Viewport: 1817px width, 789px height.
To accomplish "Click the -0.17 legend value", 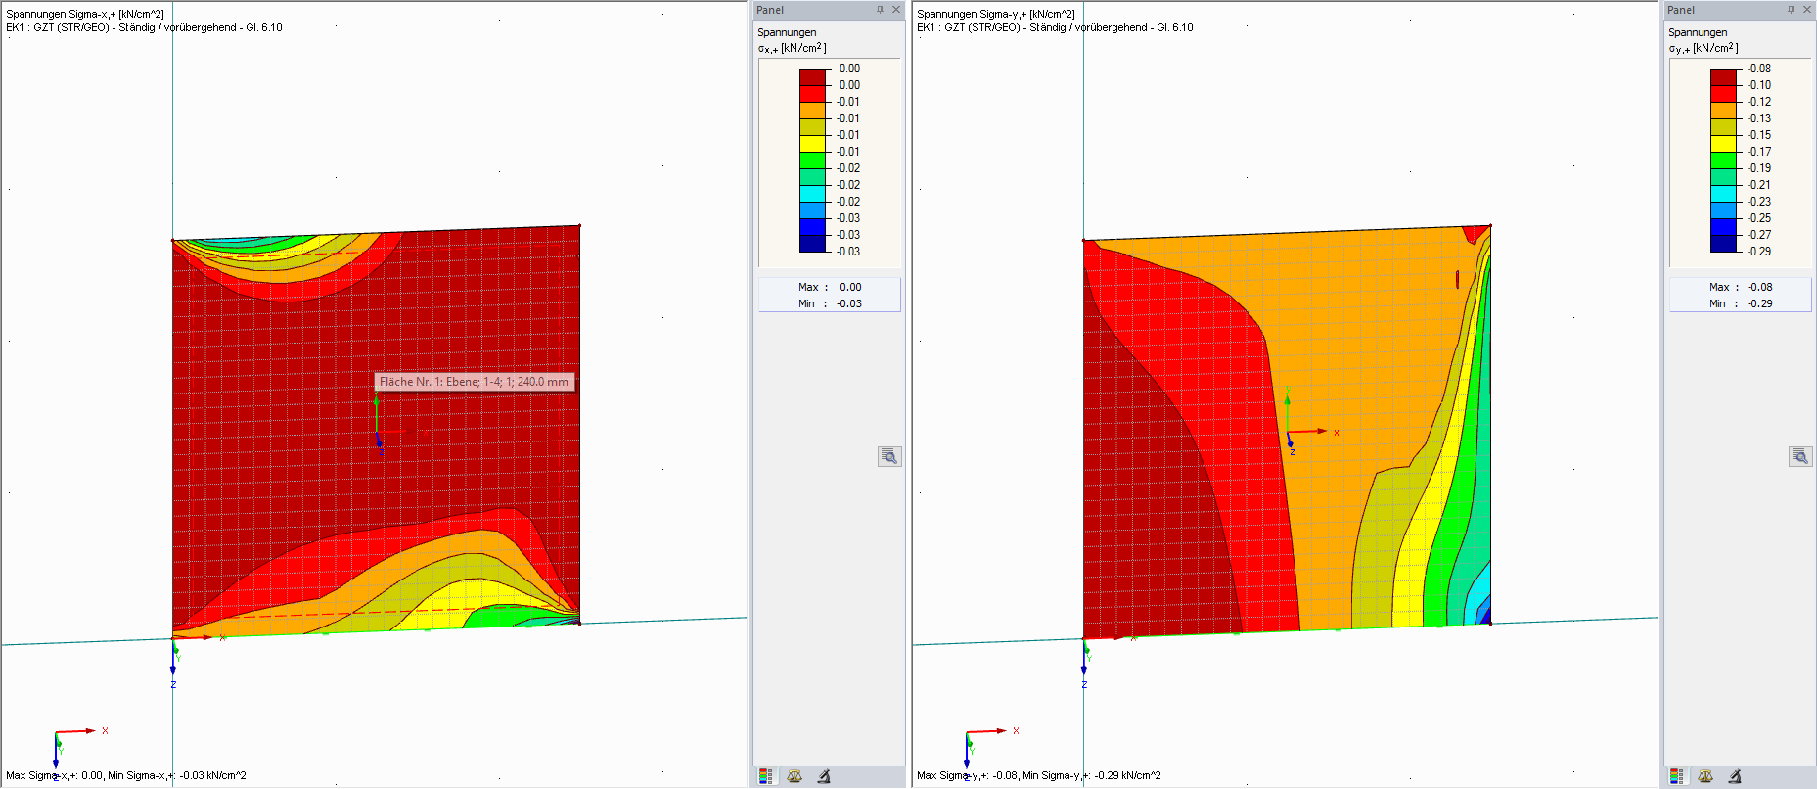I will click(1759, 152).
